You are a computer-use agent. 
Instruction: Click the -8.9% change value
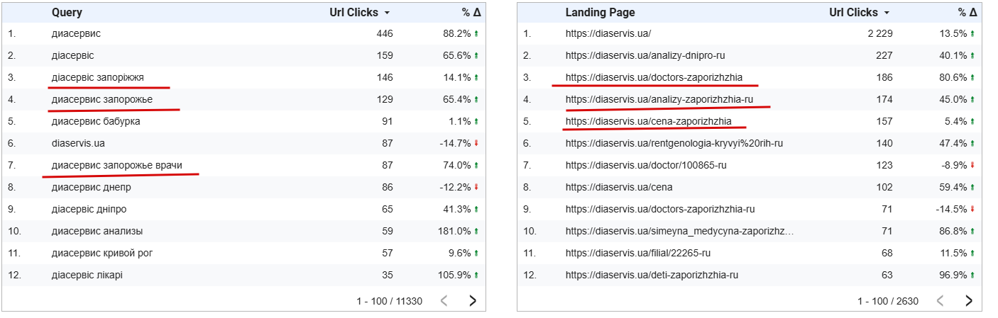tap(954, 165)
